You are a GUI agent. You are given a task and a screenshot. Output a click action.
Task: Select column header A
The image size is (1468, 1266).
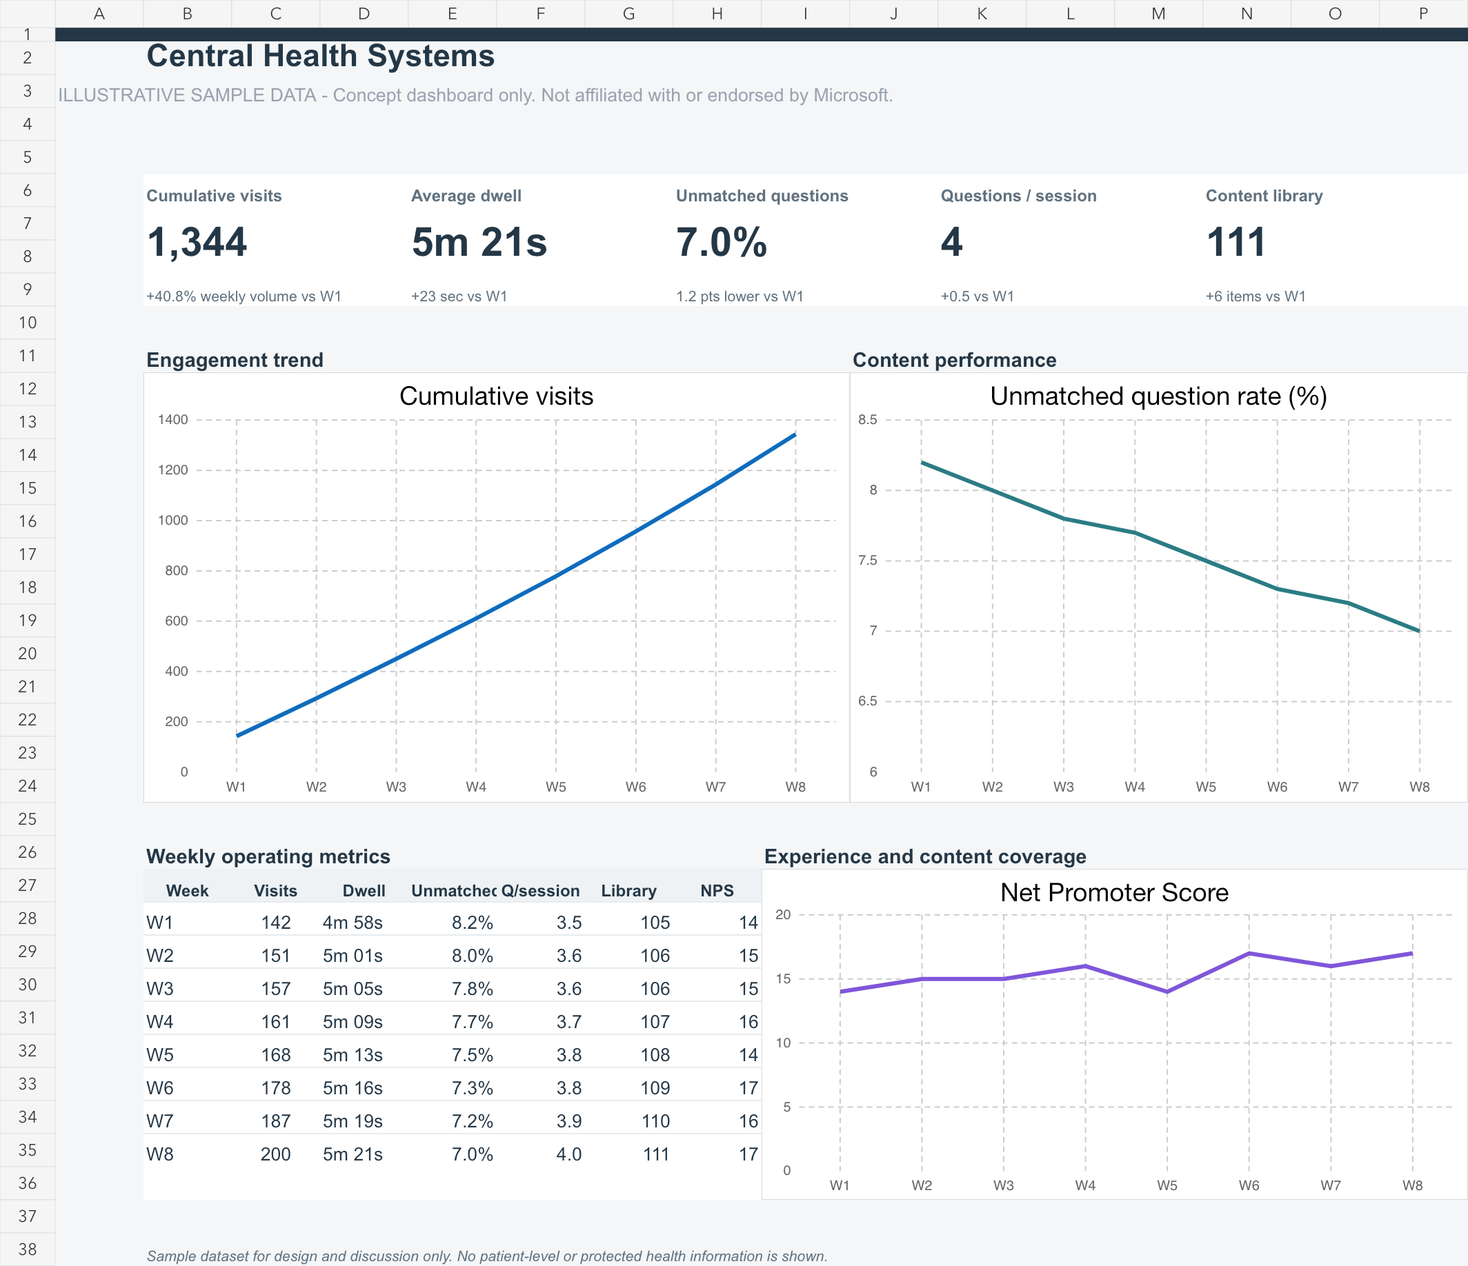(99, 14)
